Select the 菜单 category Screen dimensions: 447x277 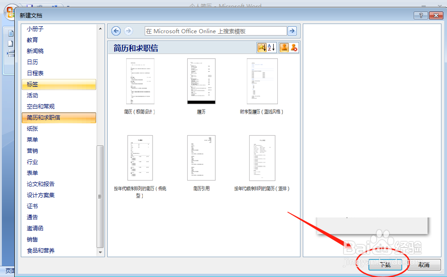point(59,140)
